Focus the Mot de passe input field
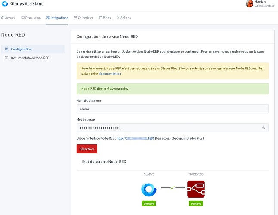278x215 pixels. (x=168, y=128)
